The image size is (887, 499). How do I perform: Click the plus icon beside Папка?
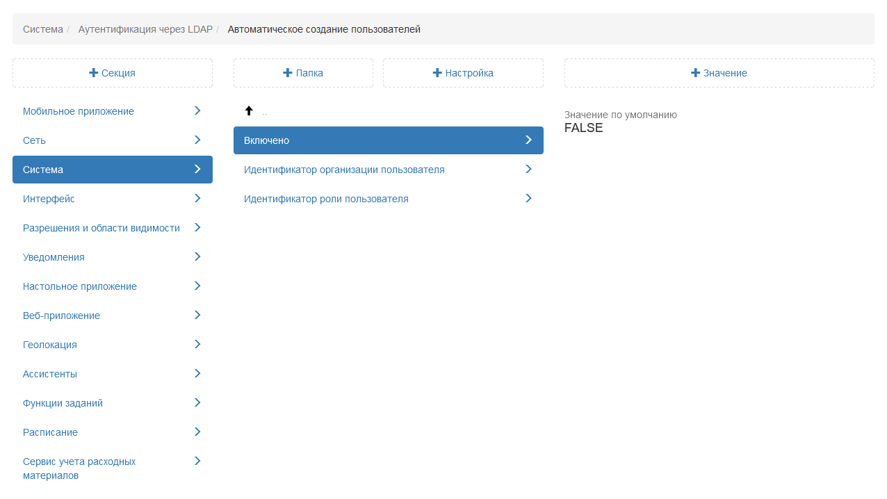288,73
